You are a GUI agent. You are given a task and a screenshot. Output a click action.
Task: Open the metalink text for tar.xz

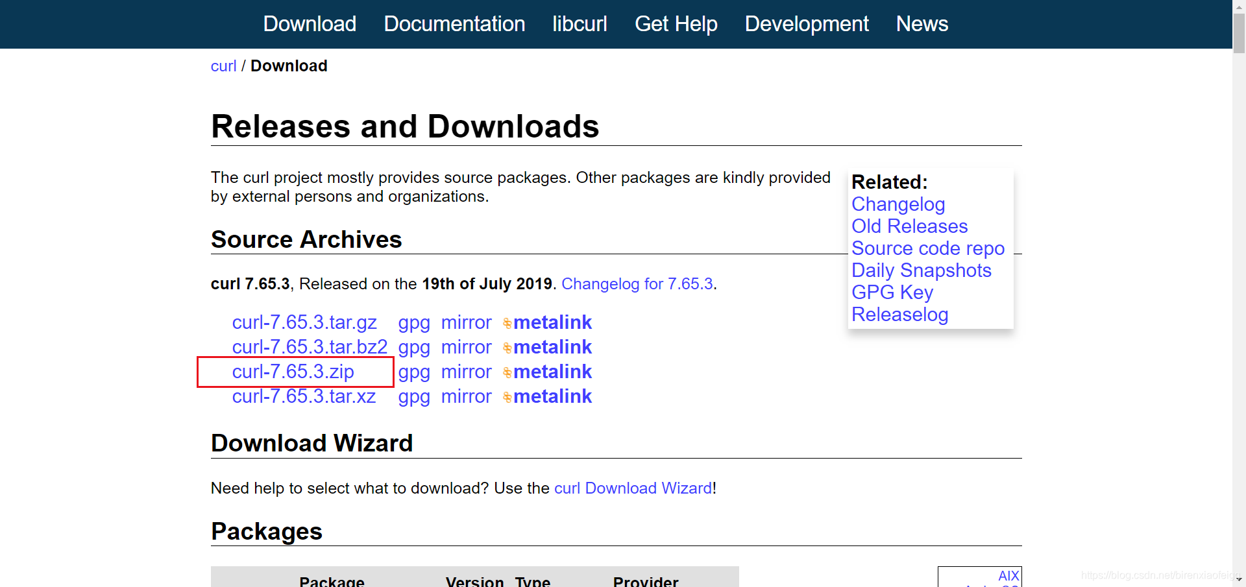tap(552, 396)
